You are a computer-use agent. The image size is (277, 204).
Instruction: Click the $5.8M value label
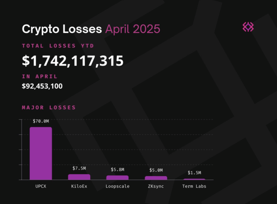coord(118,169)
